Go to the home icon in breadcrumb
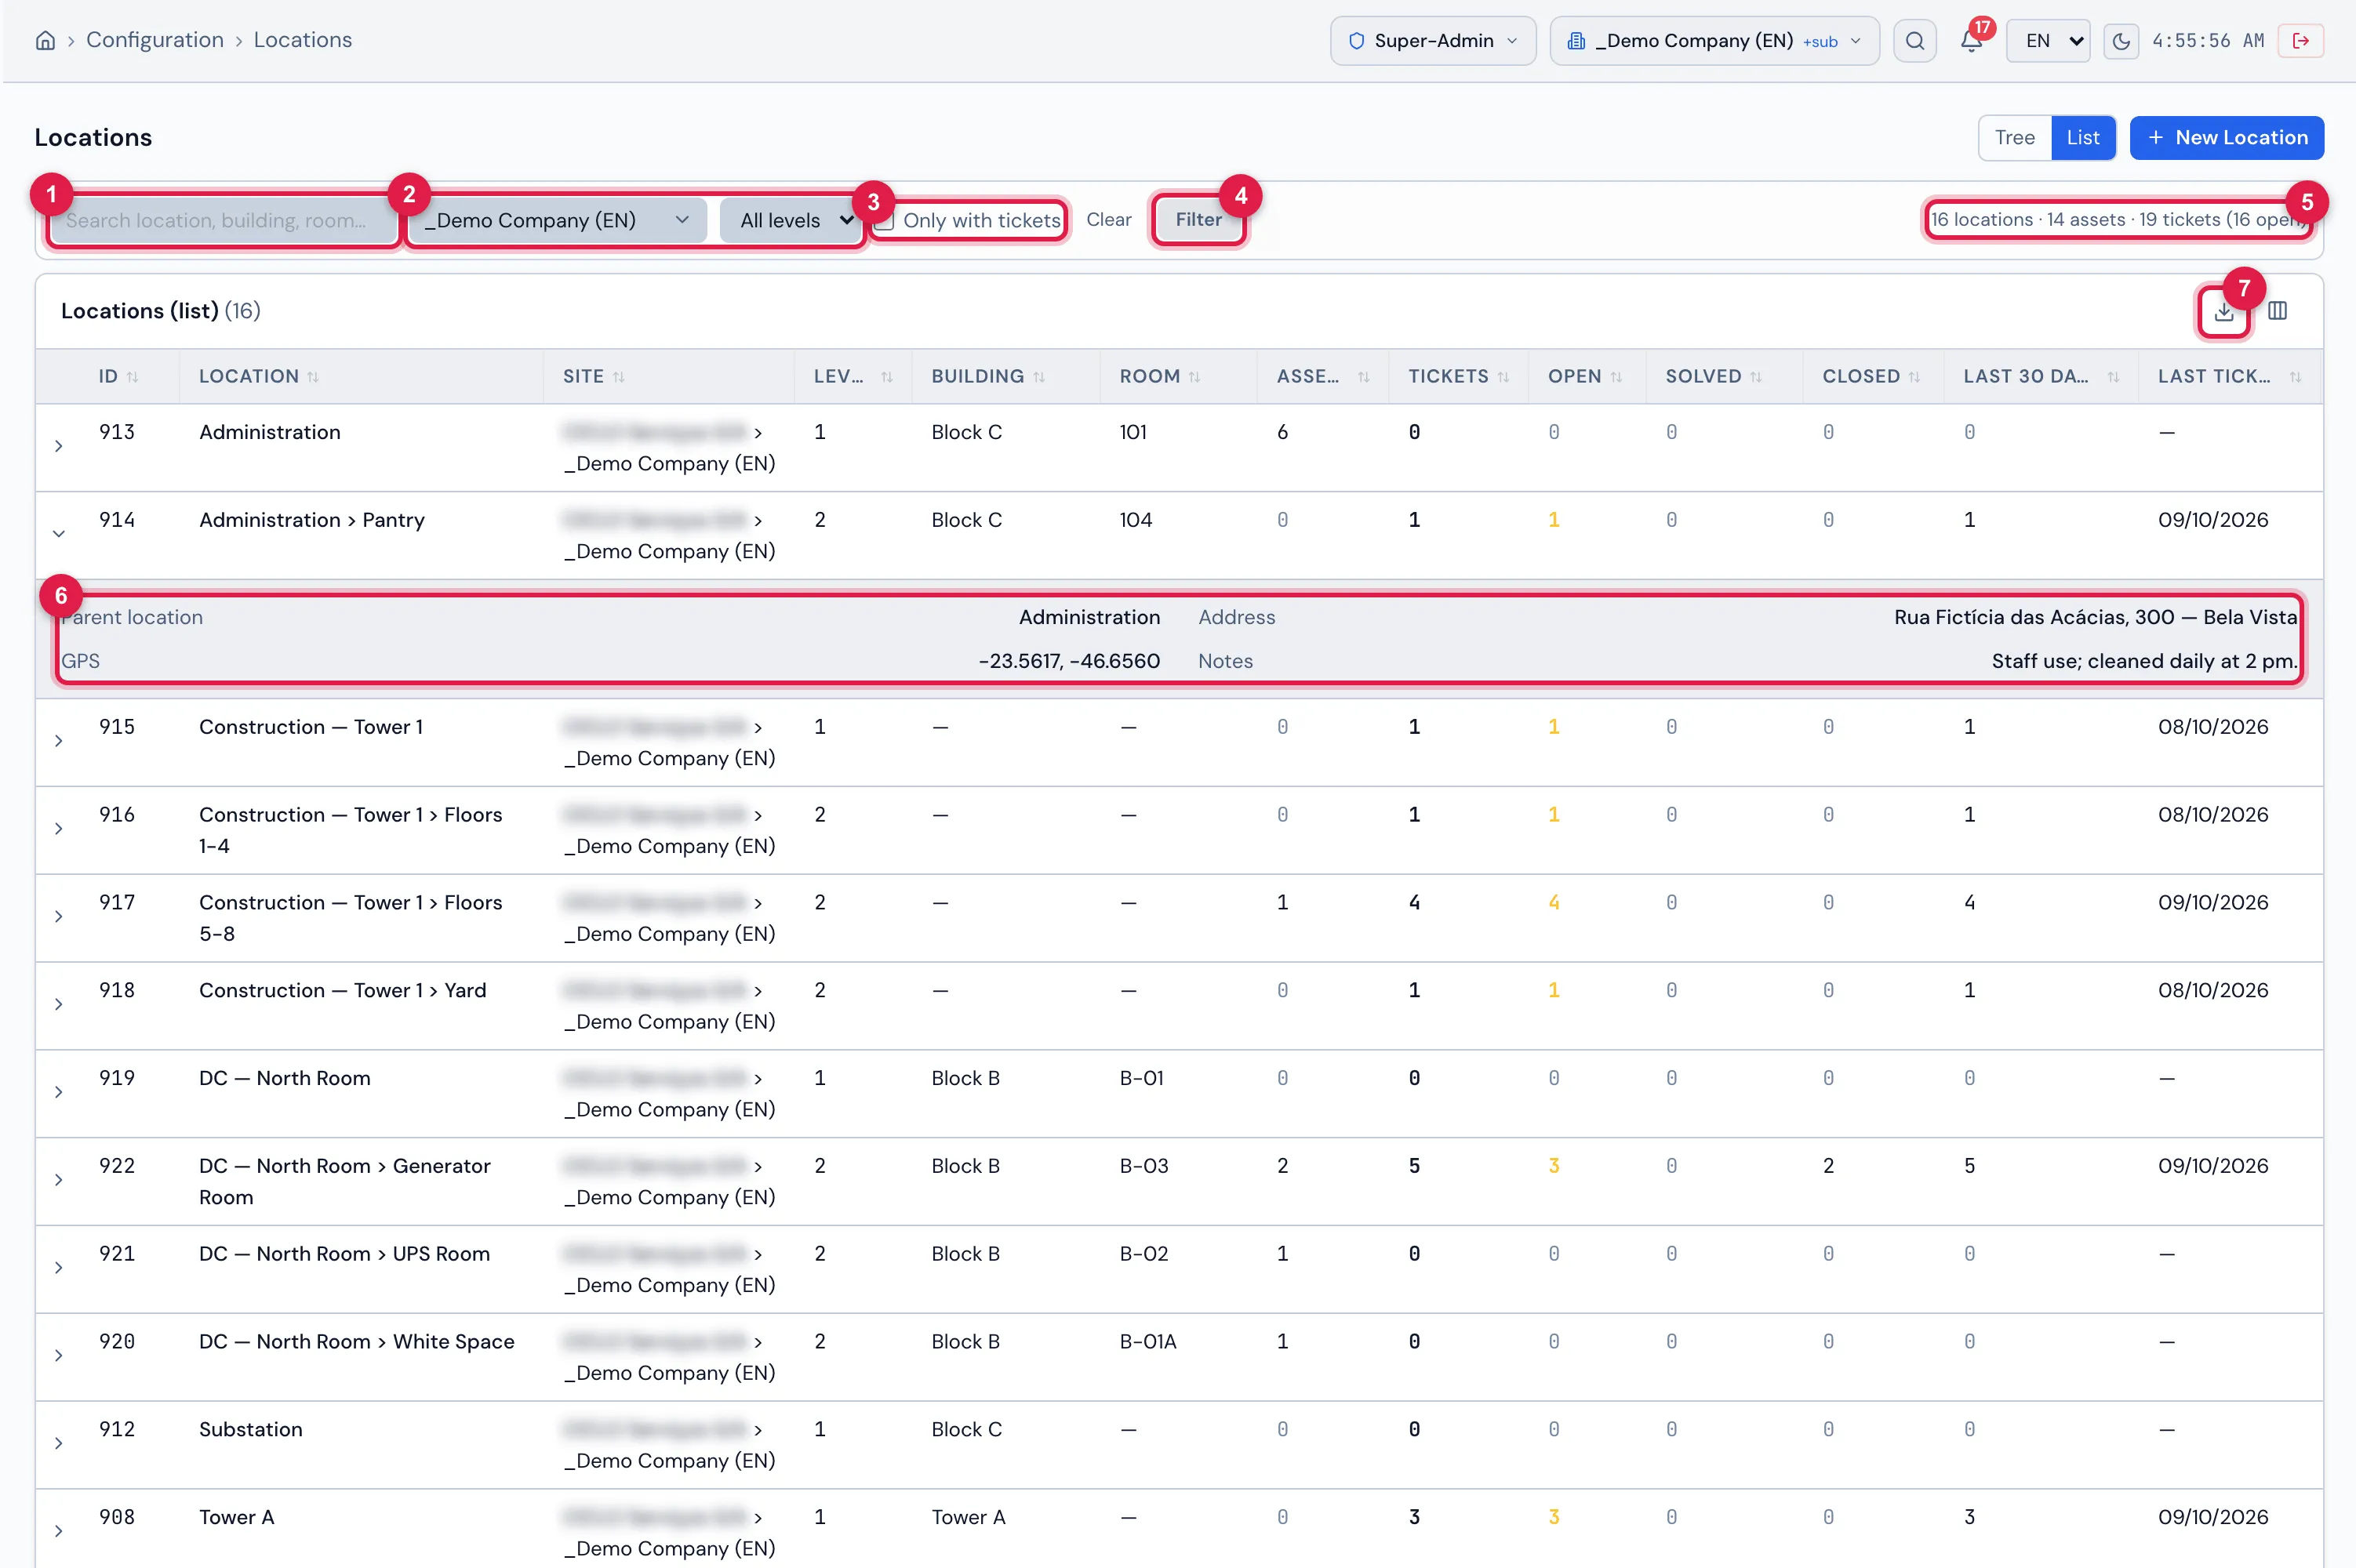Image resolution: width=2356 pixels, height=1568 pixels. [x=45, y=40]
